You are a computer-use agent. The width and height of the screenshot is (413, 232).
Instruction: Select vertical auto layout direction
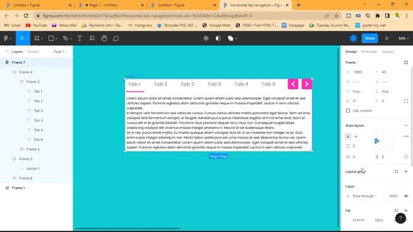pyautogui.click(x=348, y=136)
